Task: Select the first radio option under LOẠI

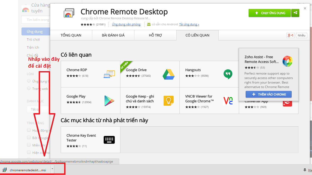Action: point(29,81)
